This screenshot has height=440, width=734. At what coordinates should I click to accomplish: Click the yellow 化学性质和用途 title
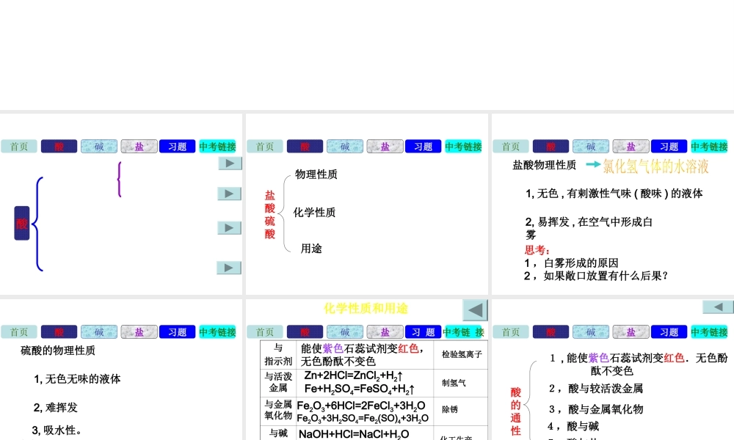coord(366,308)
